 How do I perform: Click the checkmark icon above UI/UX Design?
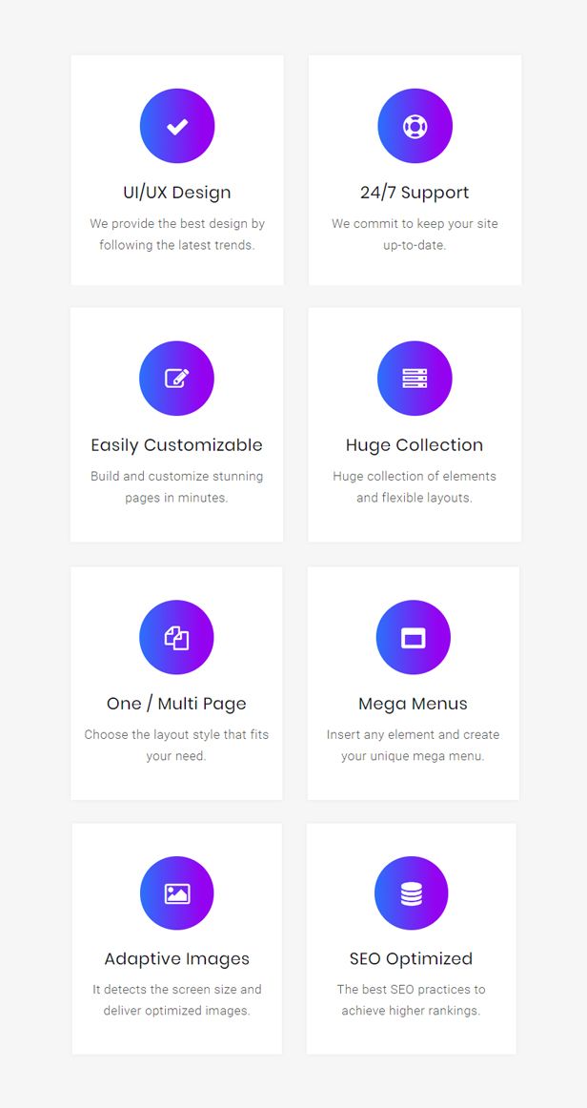pos(177,127)
